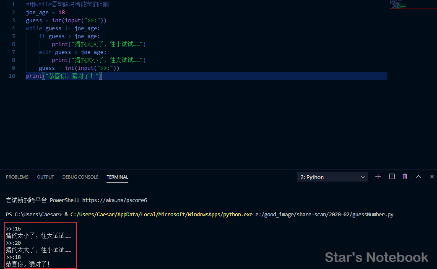Click 'guess' at start of line 9
This screenshot has height=269, width=437.
click(47, 68)
